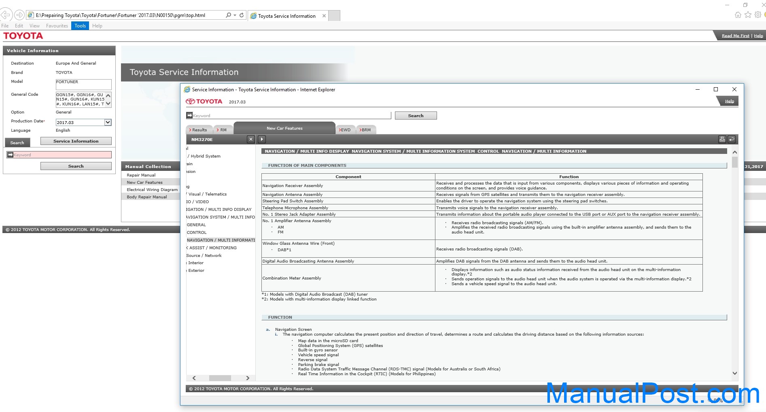Open the browser settings gear icon

pos(758,15)
